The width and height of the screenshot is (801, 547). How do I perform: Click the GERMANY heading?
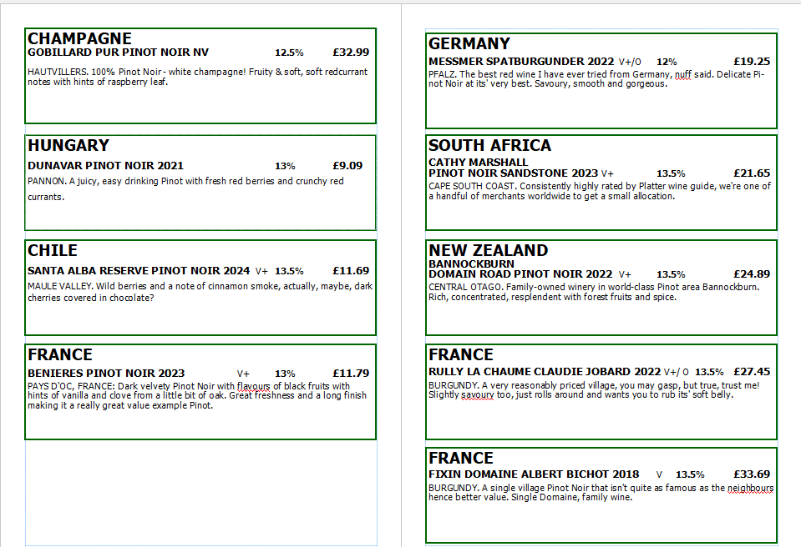pos(469,43)
